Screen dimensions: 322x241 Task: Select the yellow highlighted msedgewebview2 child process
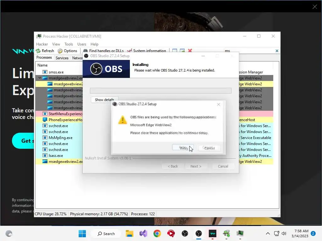tap(154, 84)
